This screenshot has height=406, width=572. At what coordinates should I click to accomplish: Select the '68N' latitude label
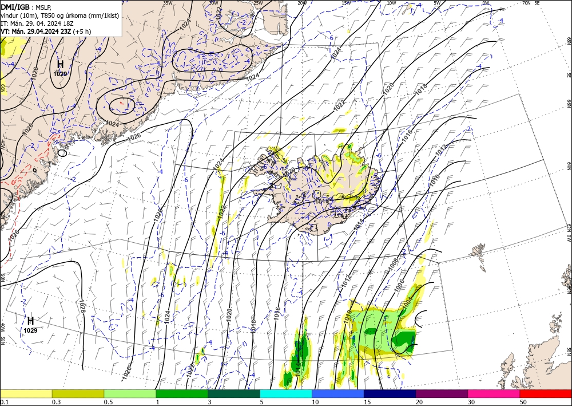[569, 41]
